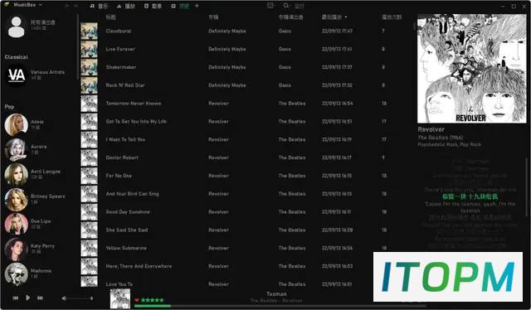
Task: Click the Pop genre heading
Action: pos(9,107)
